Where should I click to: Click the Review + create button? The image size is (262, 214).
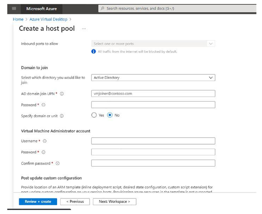click(x=38, y=202)
